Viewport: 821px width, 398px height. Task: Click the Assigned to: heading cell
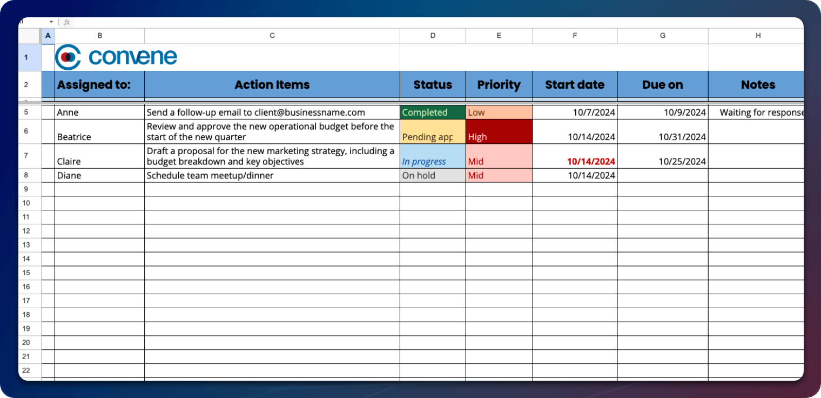click(x=99, y=85)
